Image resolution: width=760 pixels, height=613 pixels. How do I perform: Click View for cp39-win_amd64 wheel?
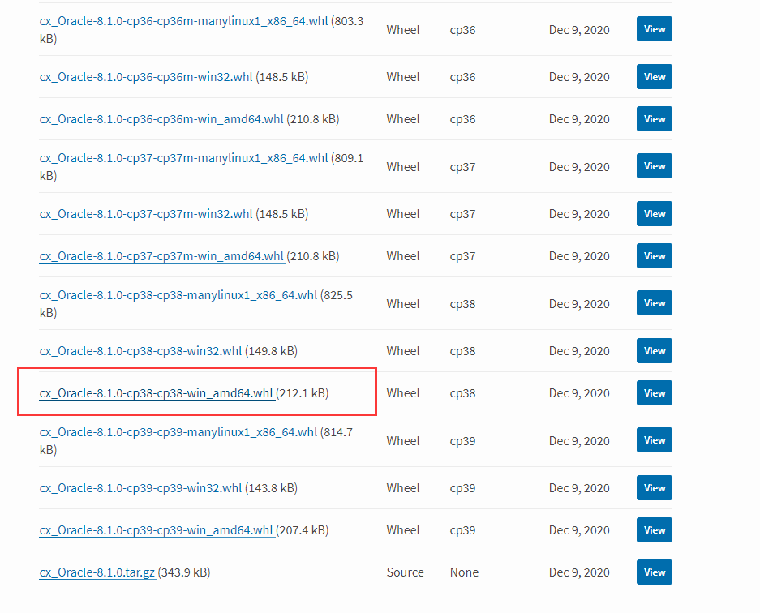pos(655,530)
